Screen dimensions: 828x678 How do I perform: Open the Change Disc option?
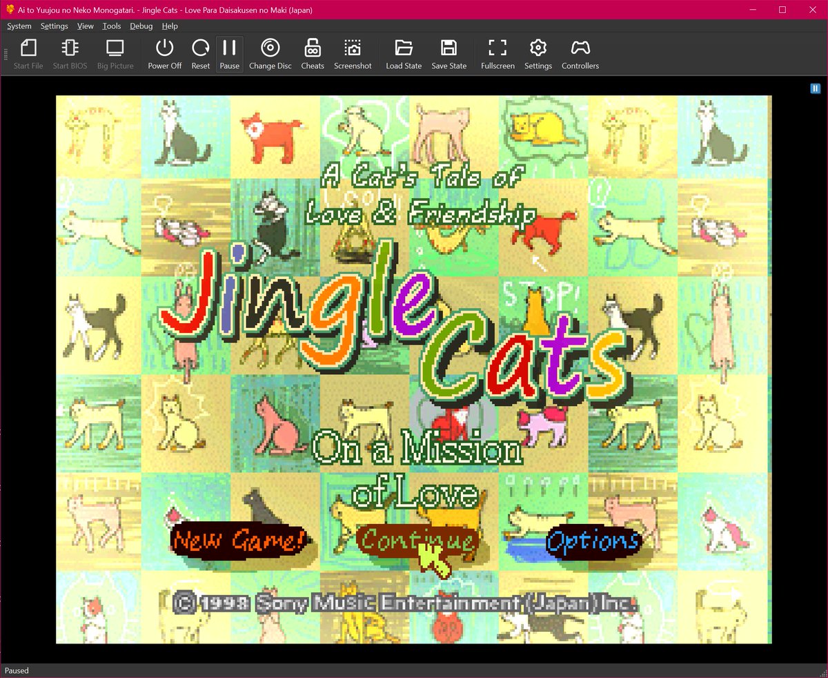click(270, 55)
